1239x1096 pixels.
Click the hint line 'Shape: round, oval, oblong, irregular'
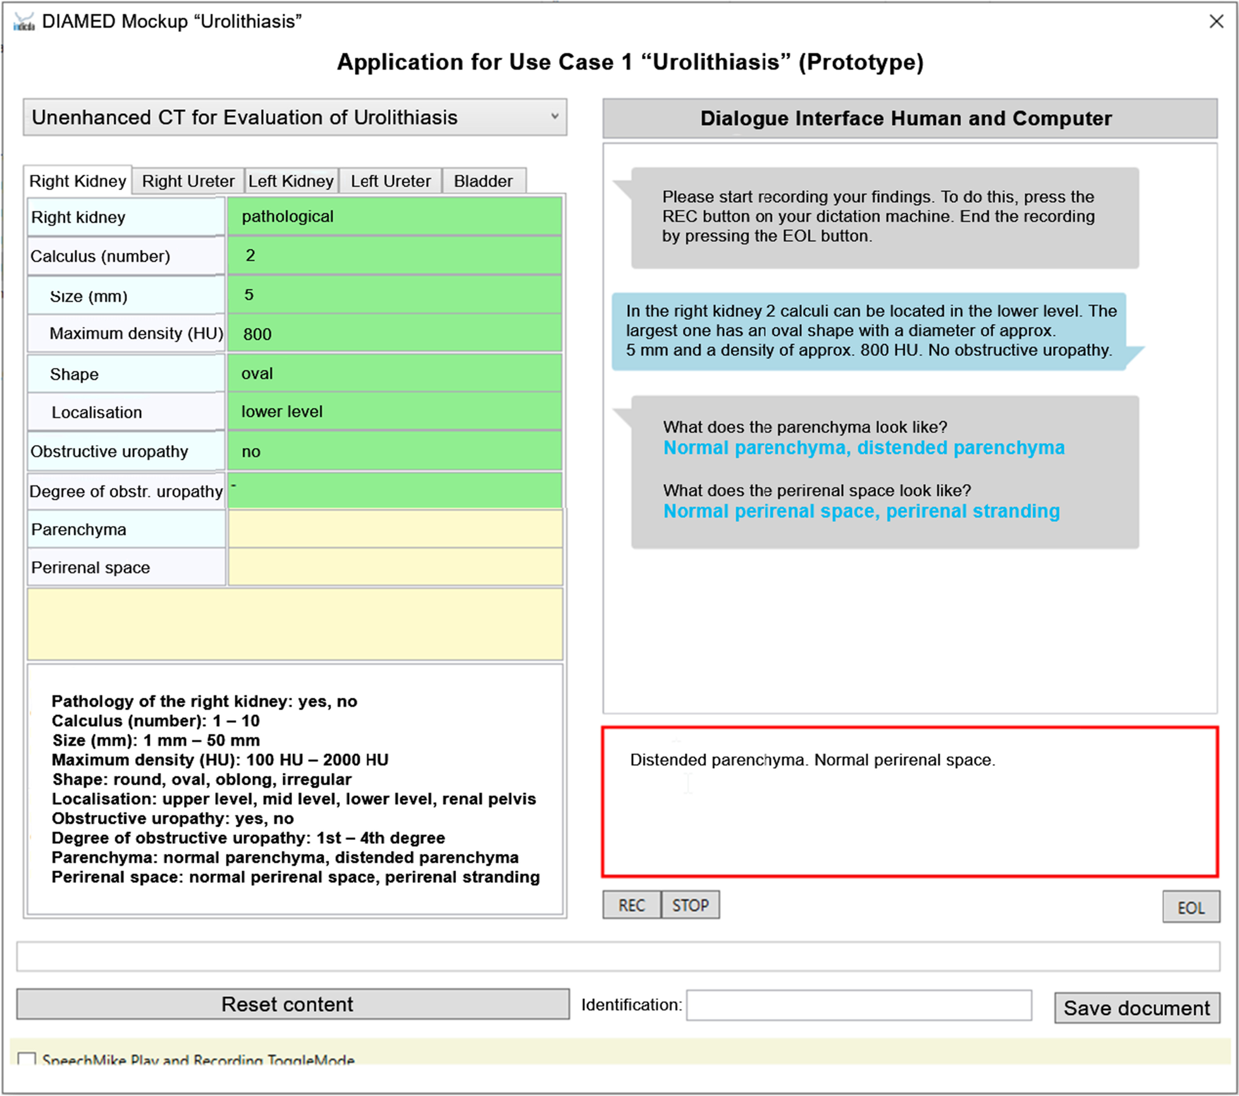click(x=202, y=779)
